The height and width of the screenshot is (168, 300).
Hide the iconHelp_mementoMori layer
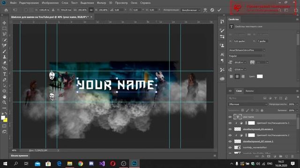(230, 147)
